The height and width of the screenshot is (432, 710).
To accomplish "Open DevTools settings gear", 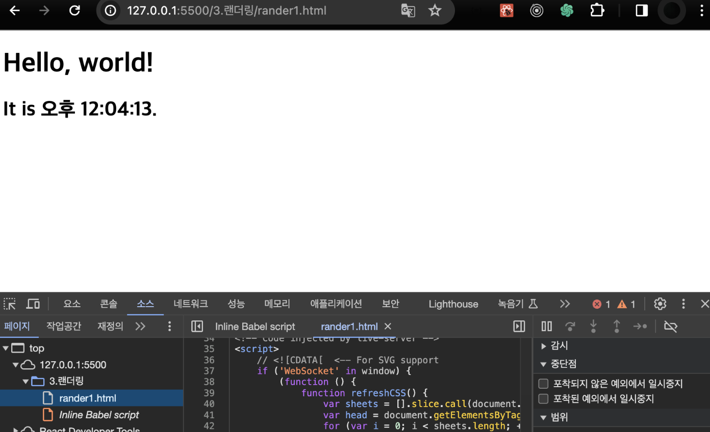I will [x=660, y=304].
